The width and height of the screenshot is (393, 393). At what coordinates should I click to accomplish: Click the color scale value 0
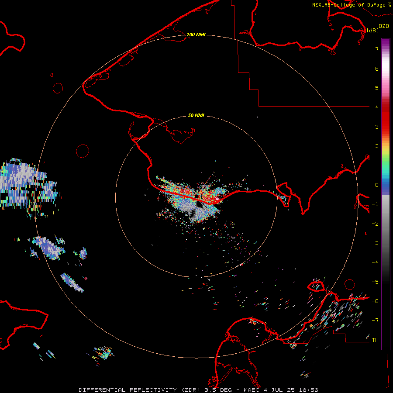tap(377, 185)
